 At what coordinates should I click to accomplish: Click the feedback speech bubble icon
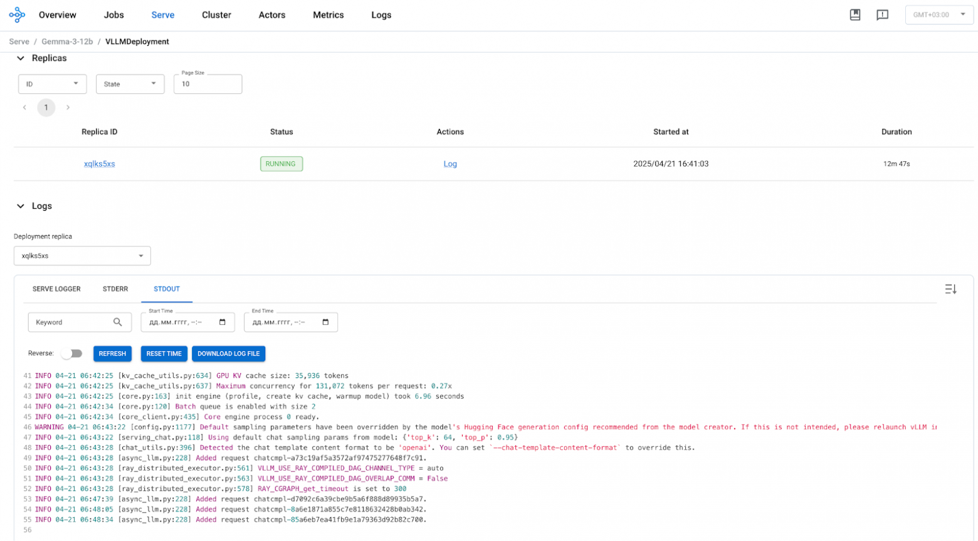882,15
